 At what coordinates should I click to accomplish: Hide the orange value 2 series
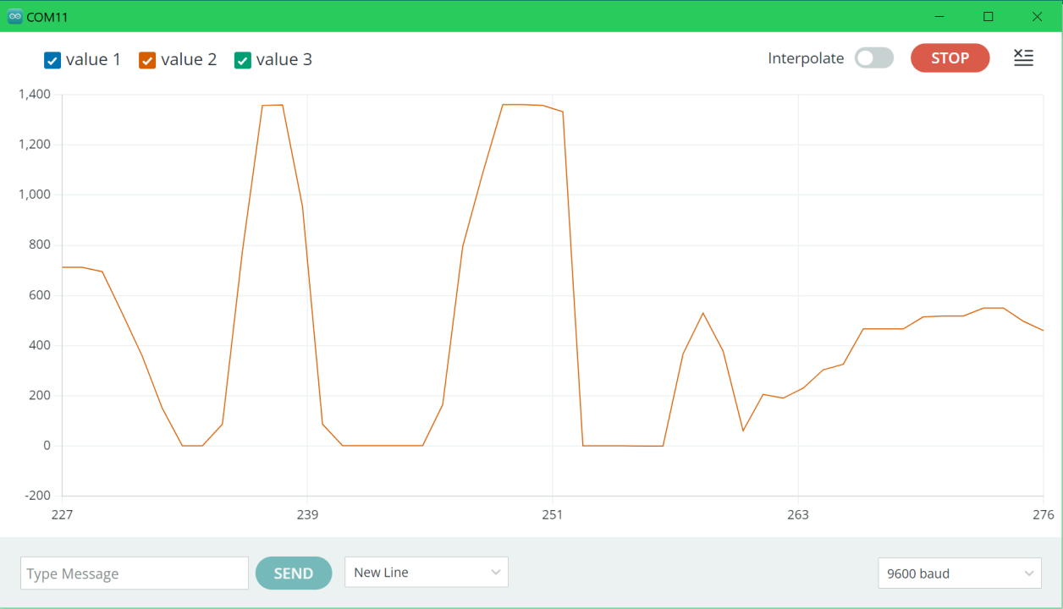click(x=147, y=60)
